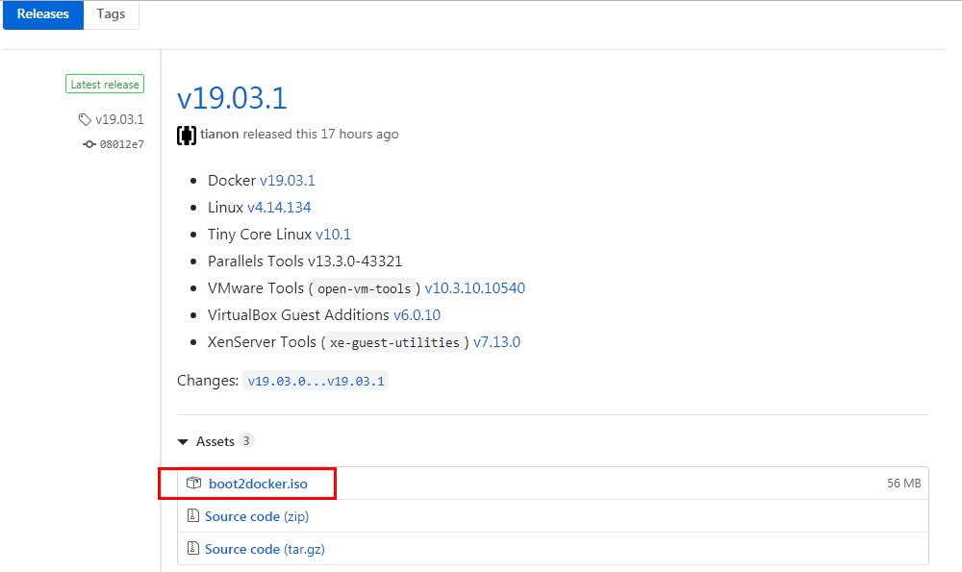Open the Docker v19.03.1 release link
The width and height of the screenshot is (962, 572).
(x=287, y=180)
